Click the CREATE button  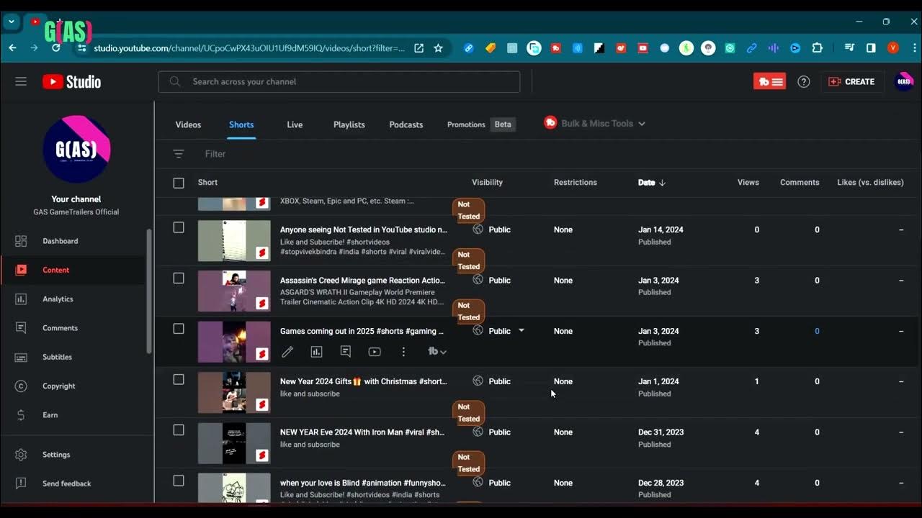pyautogui.click(x=851, y=82)
